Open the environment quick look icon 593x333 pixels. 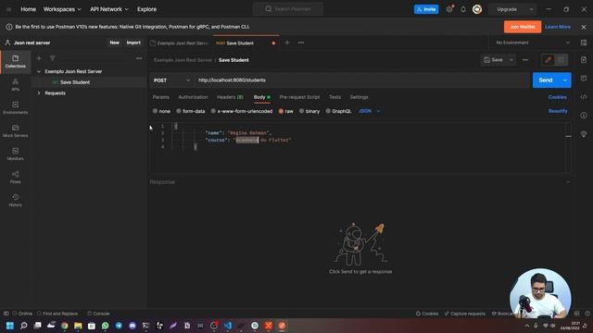click(584, 43)
